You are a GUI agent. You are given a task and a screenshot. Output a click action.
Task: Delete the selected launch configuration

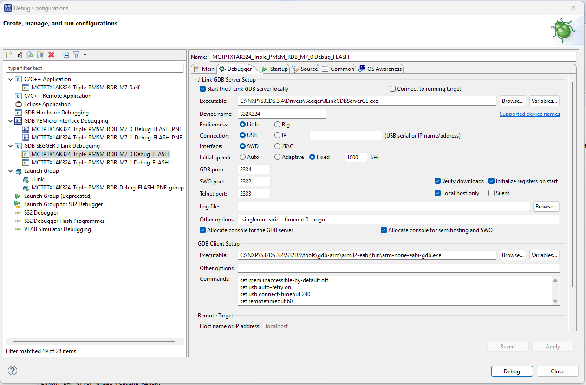click(x=51, y=55)
